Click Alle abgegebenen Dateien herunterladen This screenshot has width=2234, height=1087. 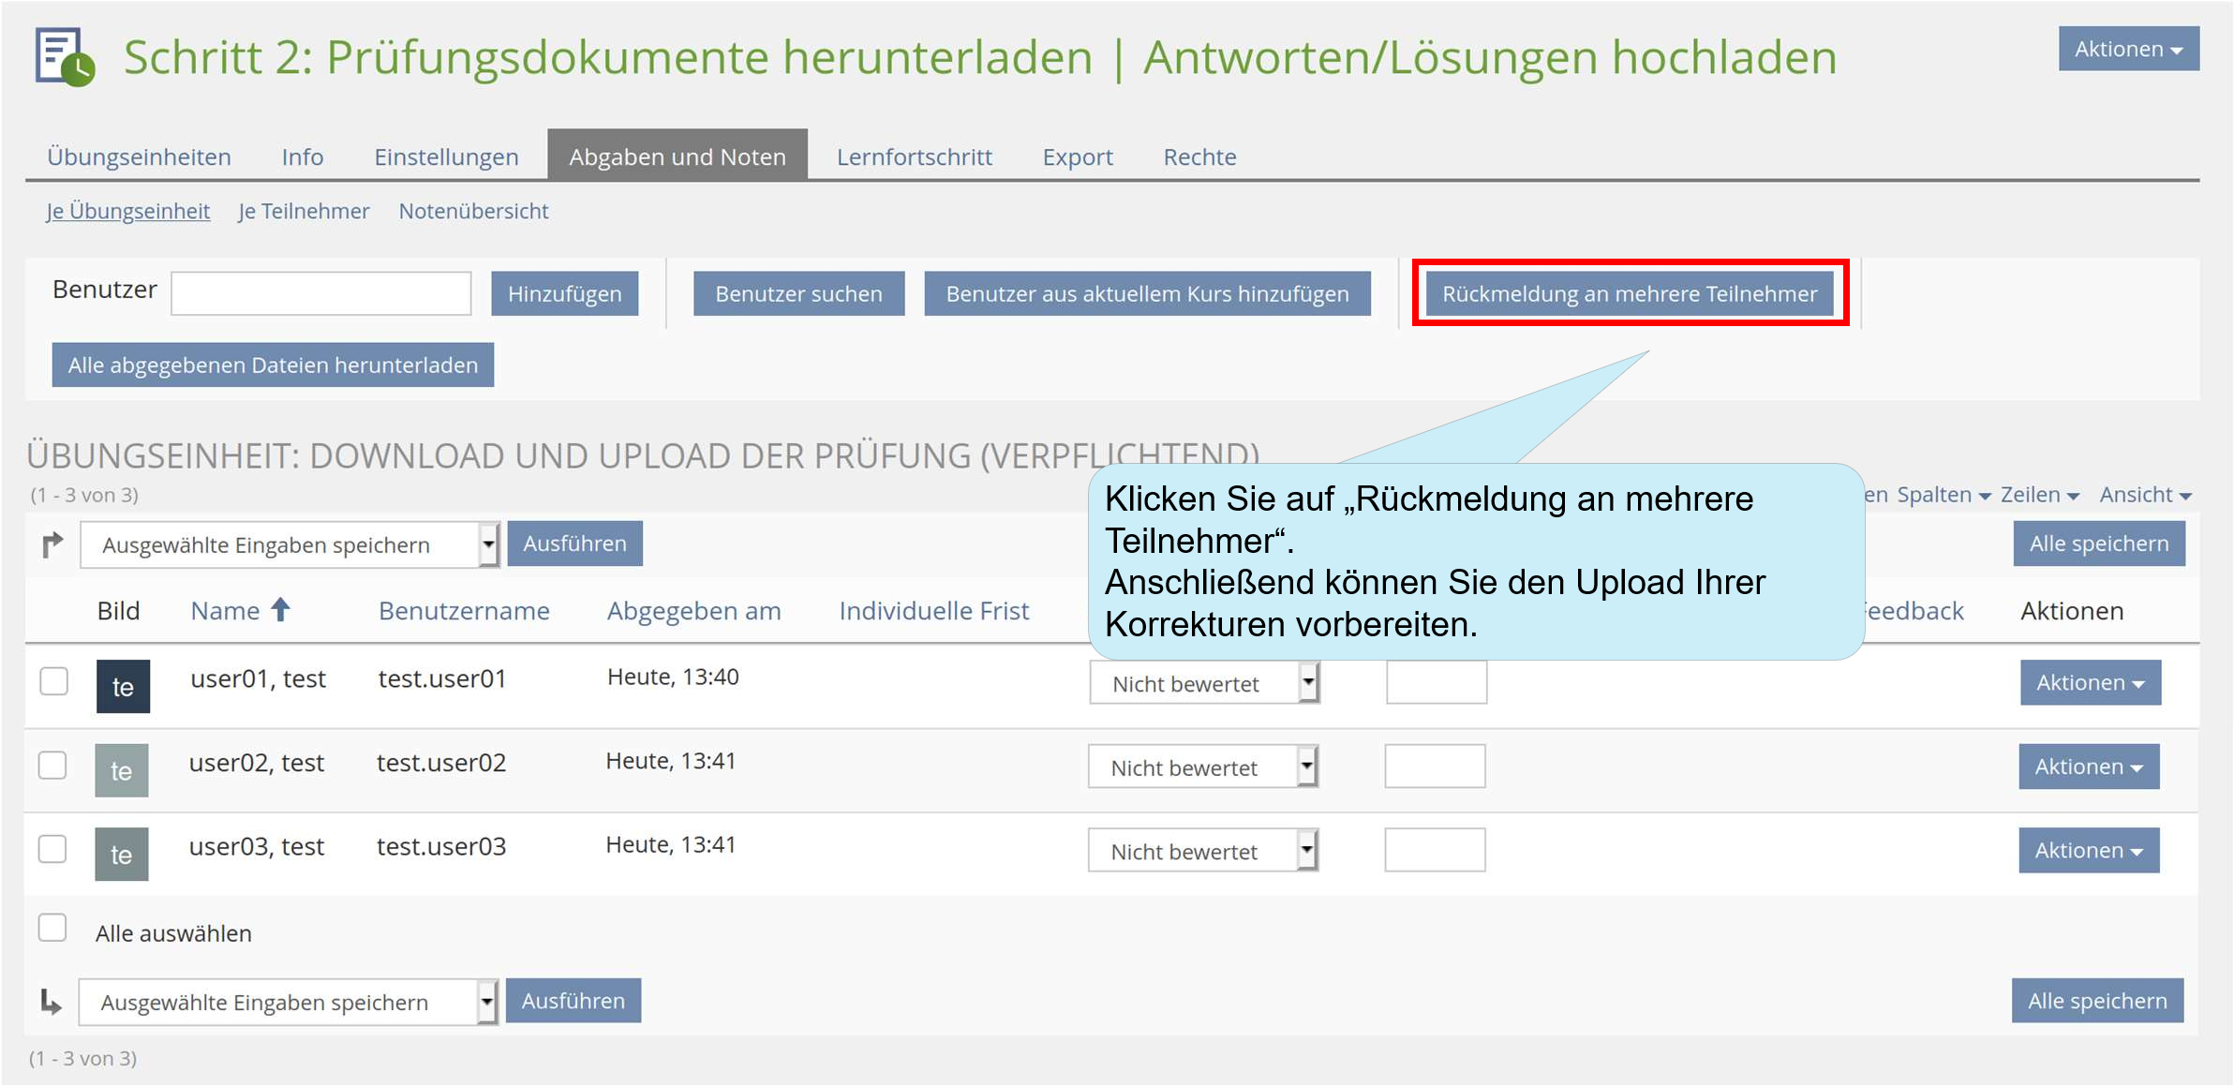click(273, 365)
